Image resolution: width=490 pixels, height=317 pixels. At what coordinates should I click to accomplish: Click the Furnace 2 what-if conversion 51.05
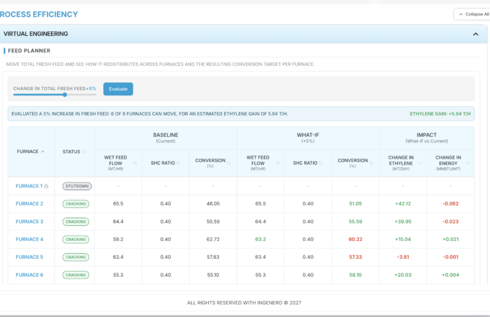point(355,204)
